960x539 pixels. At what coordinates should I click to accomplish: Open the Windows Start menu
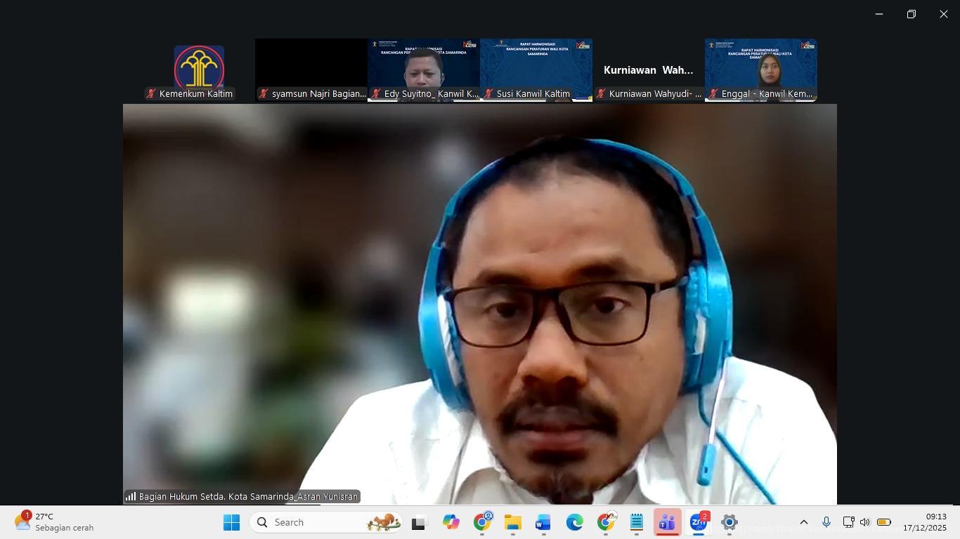coord(231,522)
